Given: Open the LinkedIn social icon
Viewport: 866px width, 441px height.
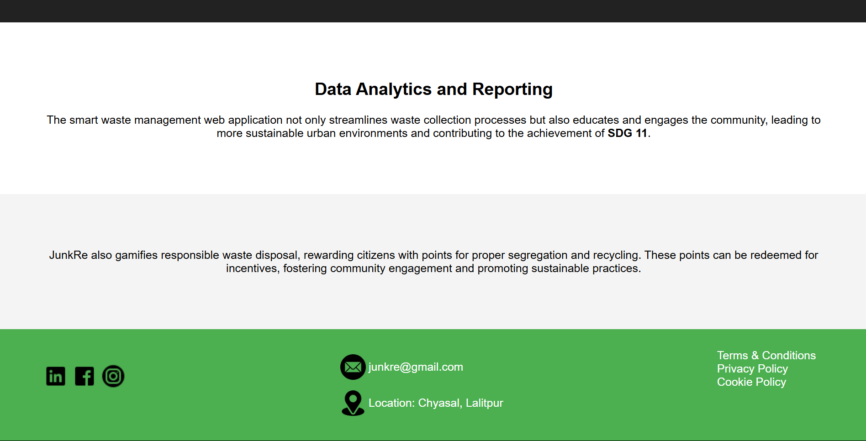Looking at the screenshot, I should [x=56, y=376].
